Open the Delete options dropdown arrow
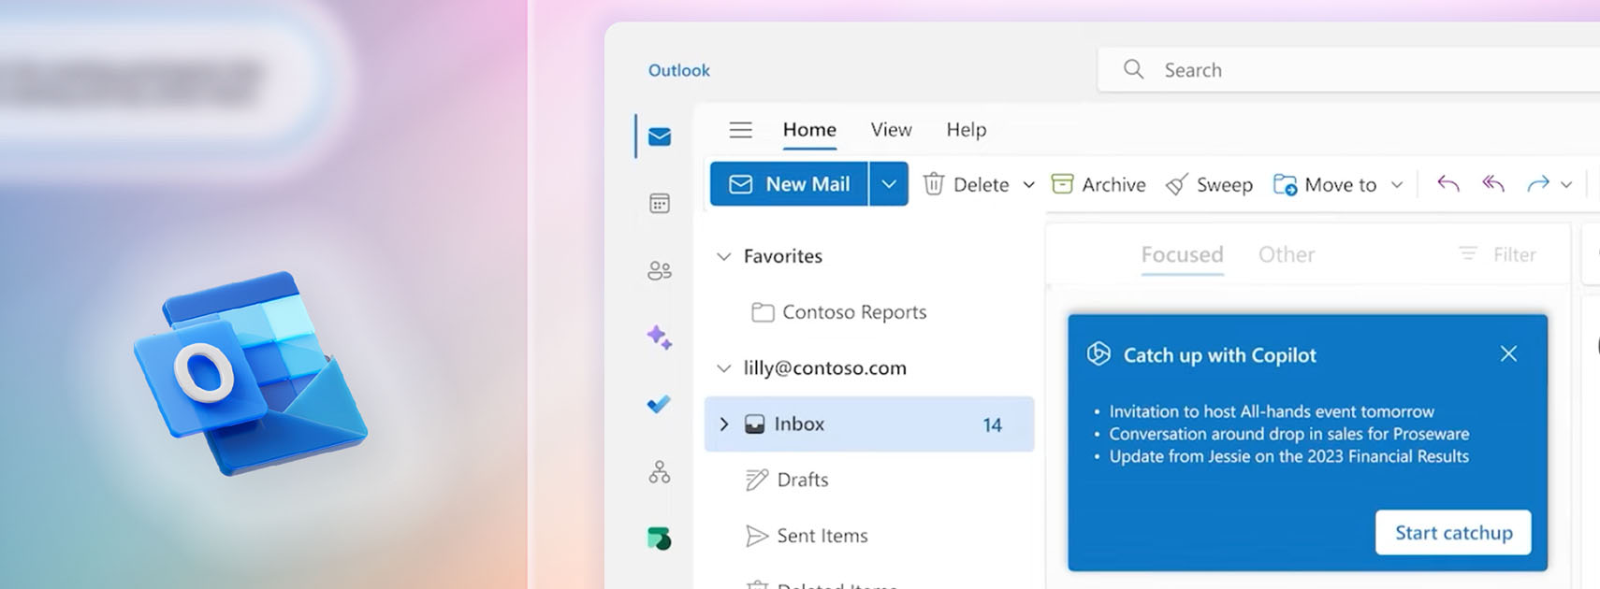The height and width of the screenshot is (589, 1600). [1029, 185]
